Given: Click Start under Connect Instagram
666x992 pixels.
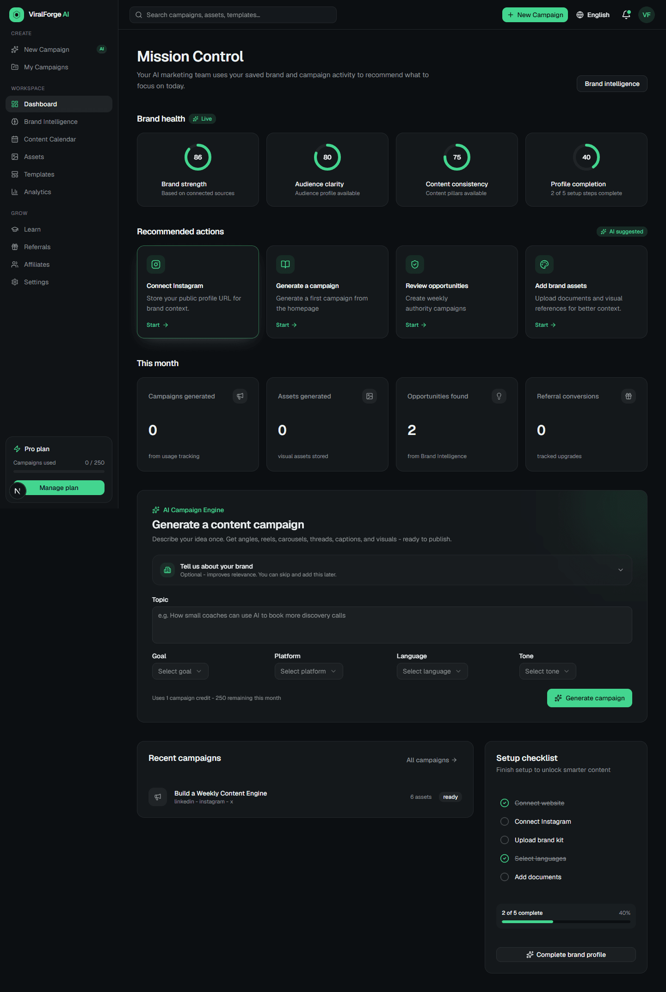Looking at the screenshot, I should click(157, 325).
